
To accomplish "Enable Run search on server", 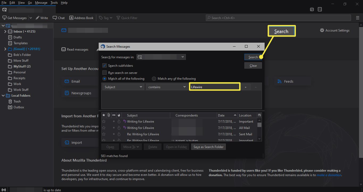I will click(105, 73).
